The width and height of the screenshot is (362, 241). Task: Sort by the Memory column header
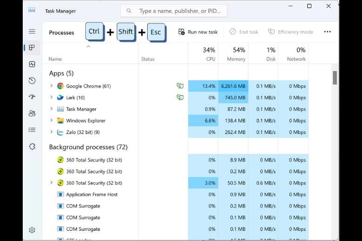tap(233, 54)
